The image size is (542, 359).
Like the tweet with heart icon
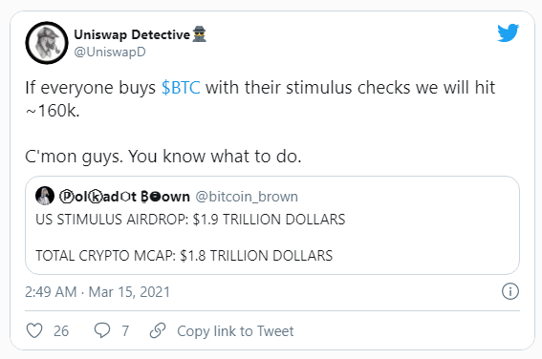34,330
